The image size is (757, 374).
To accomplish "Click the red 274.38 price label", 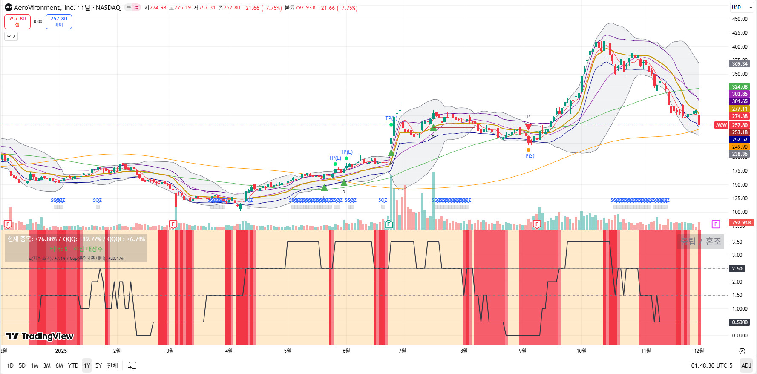I will click(x=740, y=116).
